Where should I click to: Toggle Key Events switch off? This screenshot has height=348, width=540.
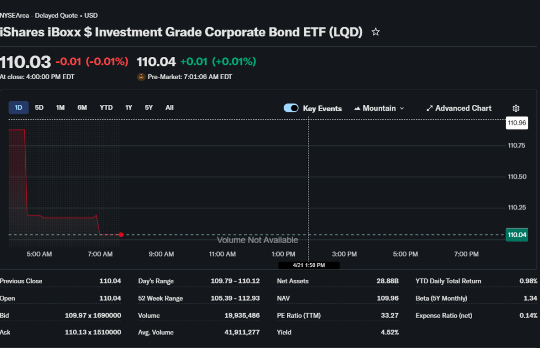pos(291,108)
